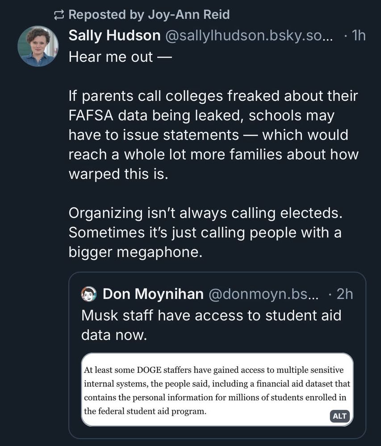Screen dimensions: 381x446
Task: Open @donmoyn.bs handle
Action: (264, 294)
